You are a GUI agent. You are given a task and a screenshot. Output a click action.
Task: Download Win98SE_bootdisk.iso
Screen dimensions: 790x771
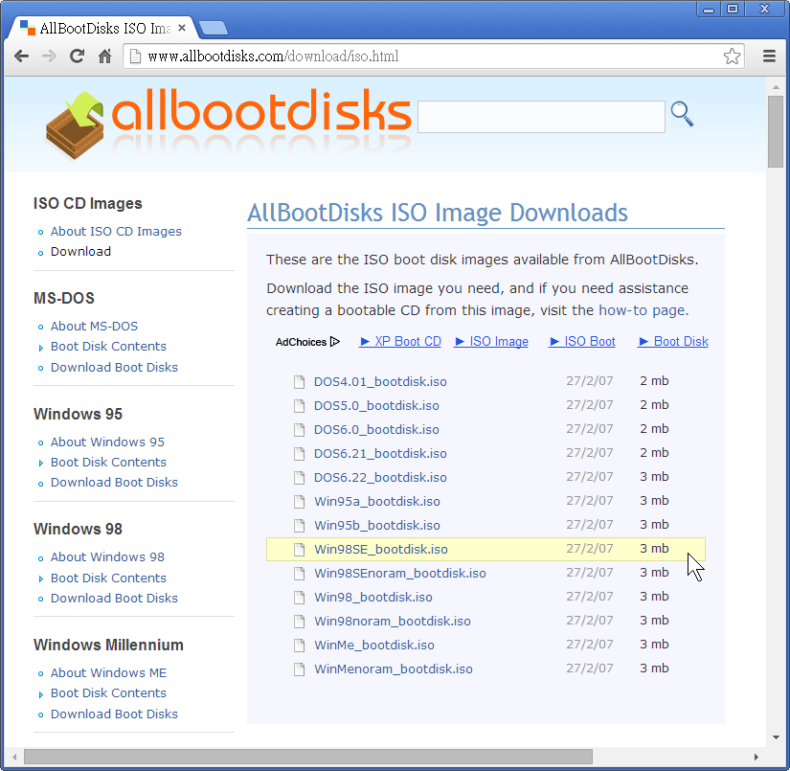point(381,549)
